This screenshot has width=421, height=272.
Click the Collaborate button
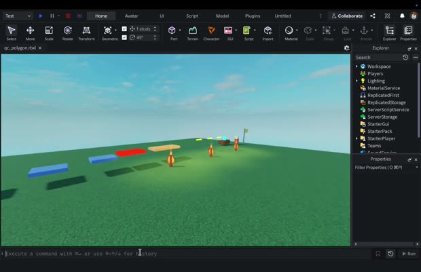click(347, 16)
